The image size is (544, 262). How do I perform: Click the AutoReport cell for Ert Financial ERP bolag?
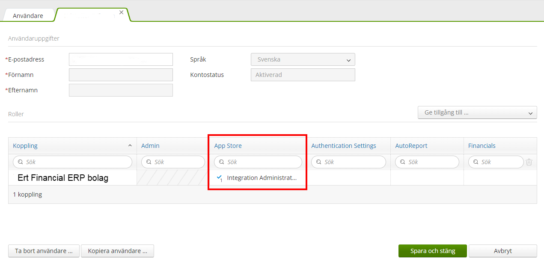click(427, 178)
